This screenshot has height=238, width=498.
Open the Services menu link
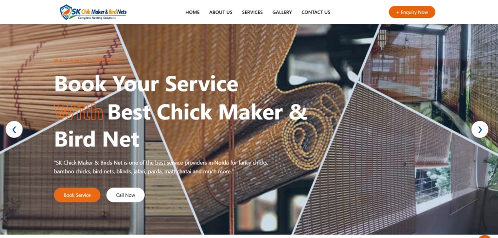pos(252,12)
